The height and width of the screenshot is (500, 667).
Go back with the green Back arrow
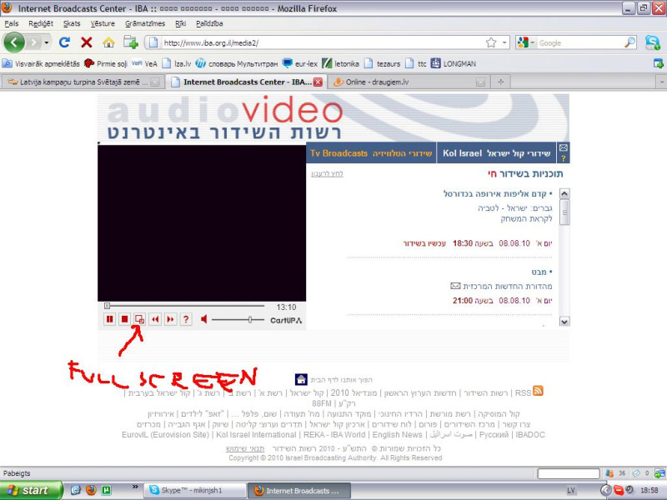coord(14,42)
